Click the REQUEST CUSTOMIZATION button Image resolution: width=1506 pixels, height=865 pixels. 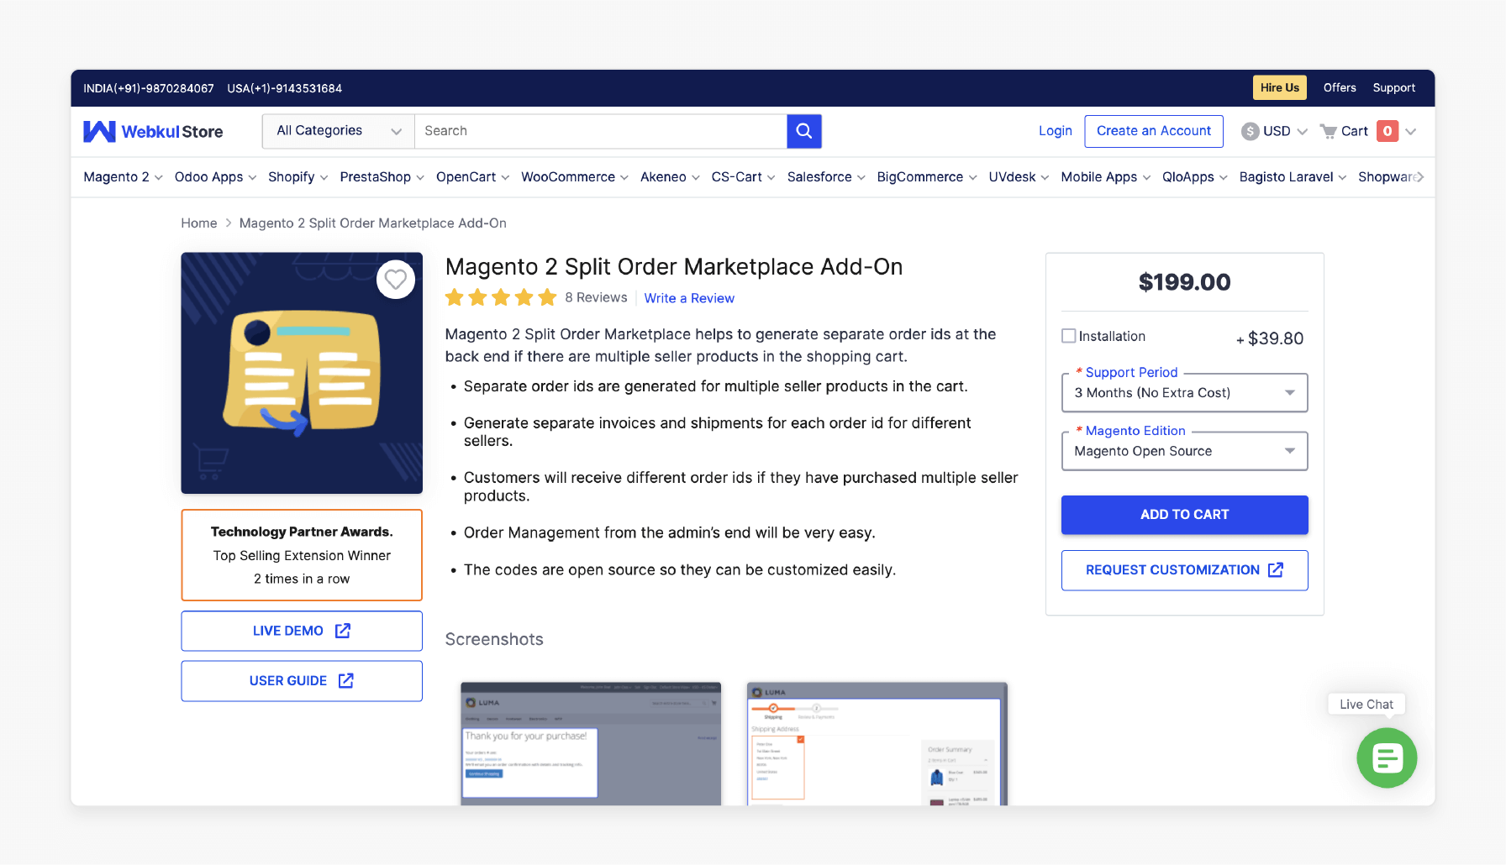[x=1184, y=570]
